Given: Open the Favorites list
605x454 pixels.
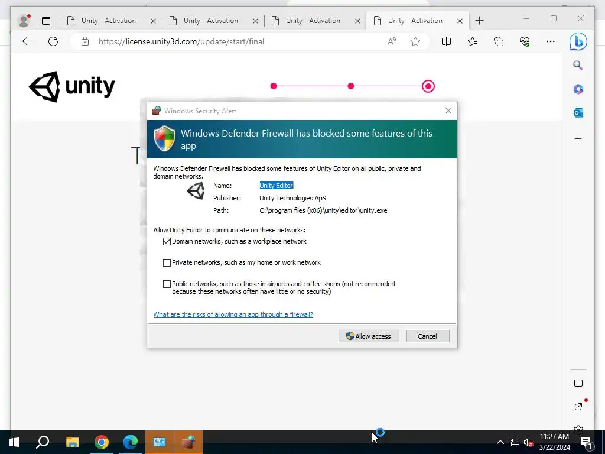Looking at the screenshot, I should tap(473, 41).
